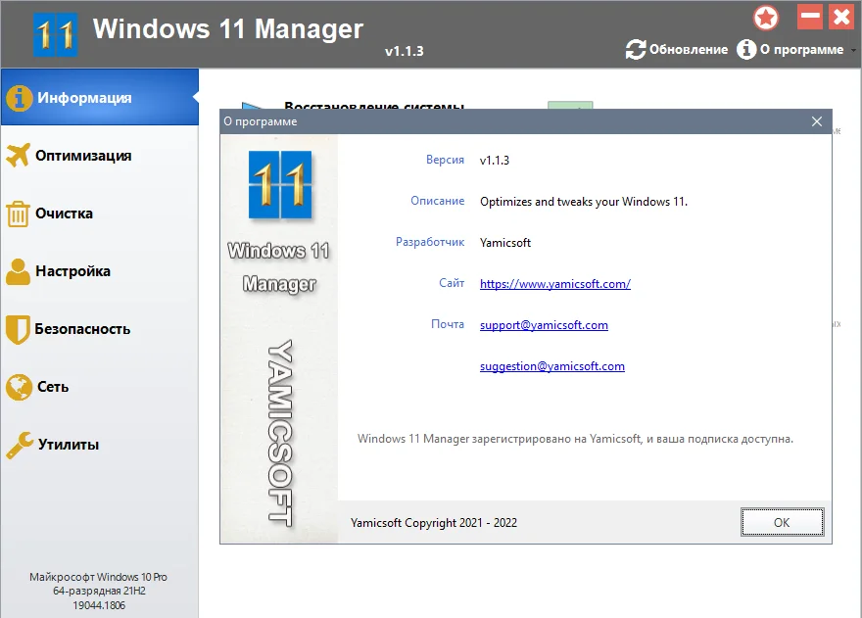The width and height of the screenshot is (862, 618).
Task: Click the Windows 11 Manager dialog logo
Action: [280, 185]
